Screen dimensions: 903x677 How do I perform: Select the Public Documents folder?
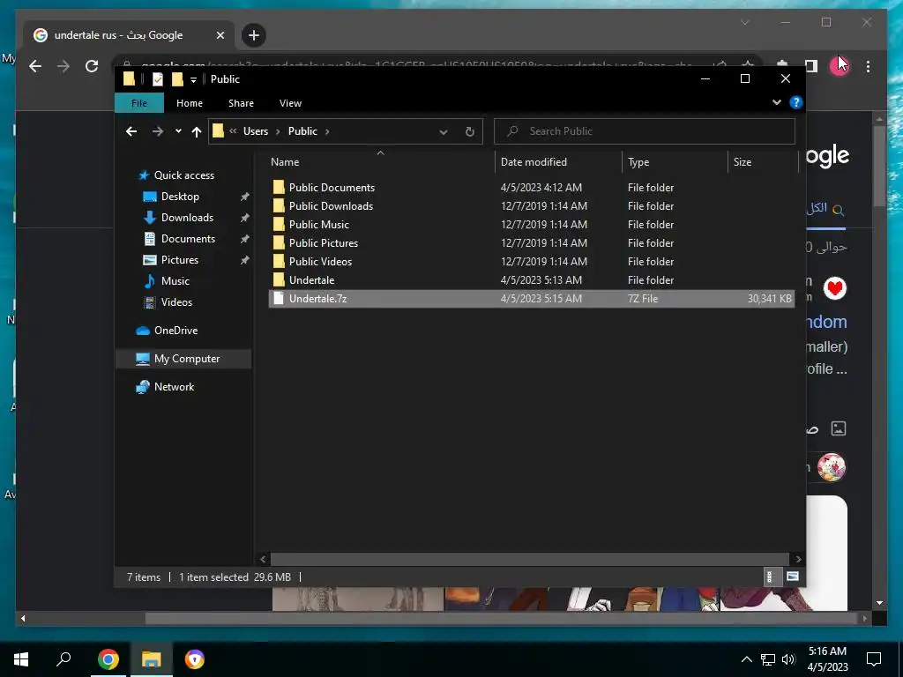(x=332, y=188)
